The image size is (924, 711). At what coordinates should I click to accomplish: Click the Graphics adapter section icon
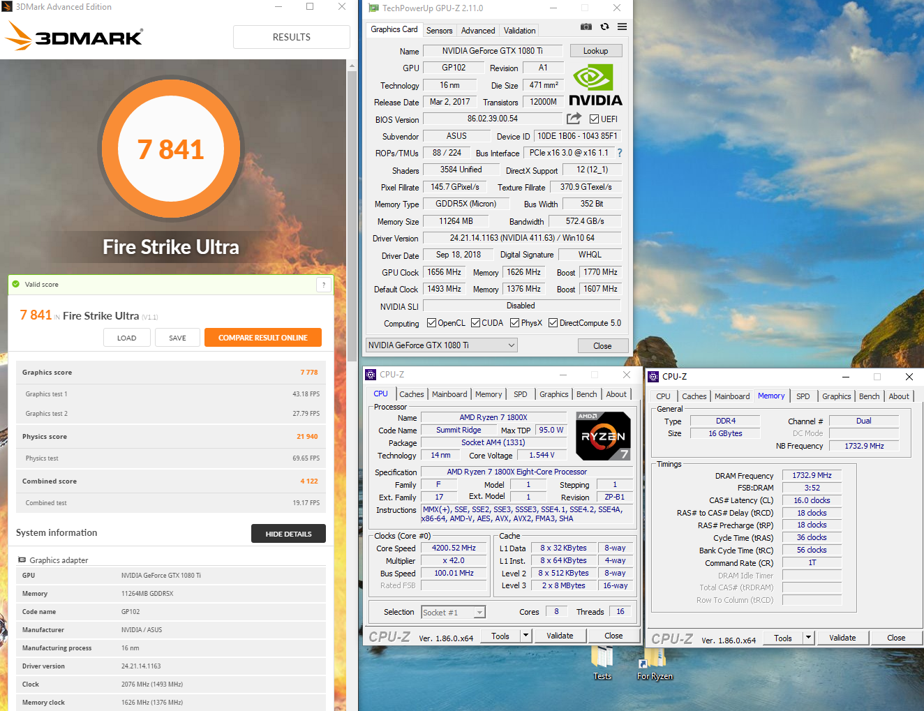coord(22,560)
